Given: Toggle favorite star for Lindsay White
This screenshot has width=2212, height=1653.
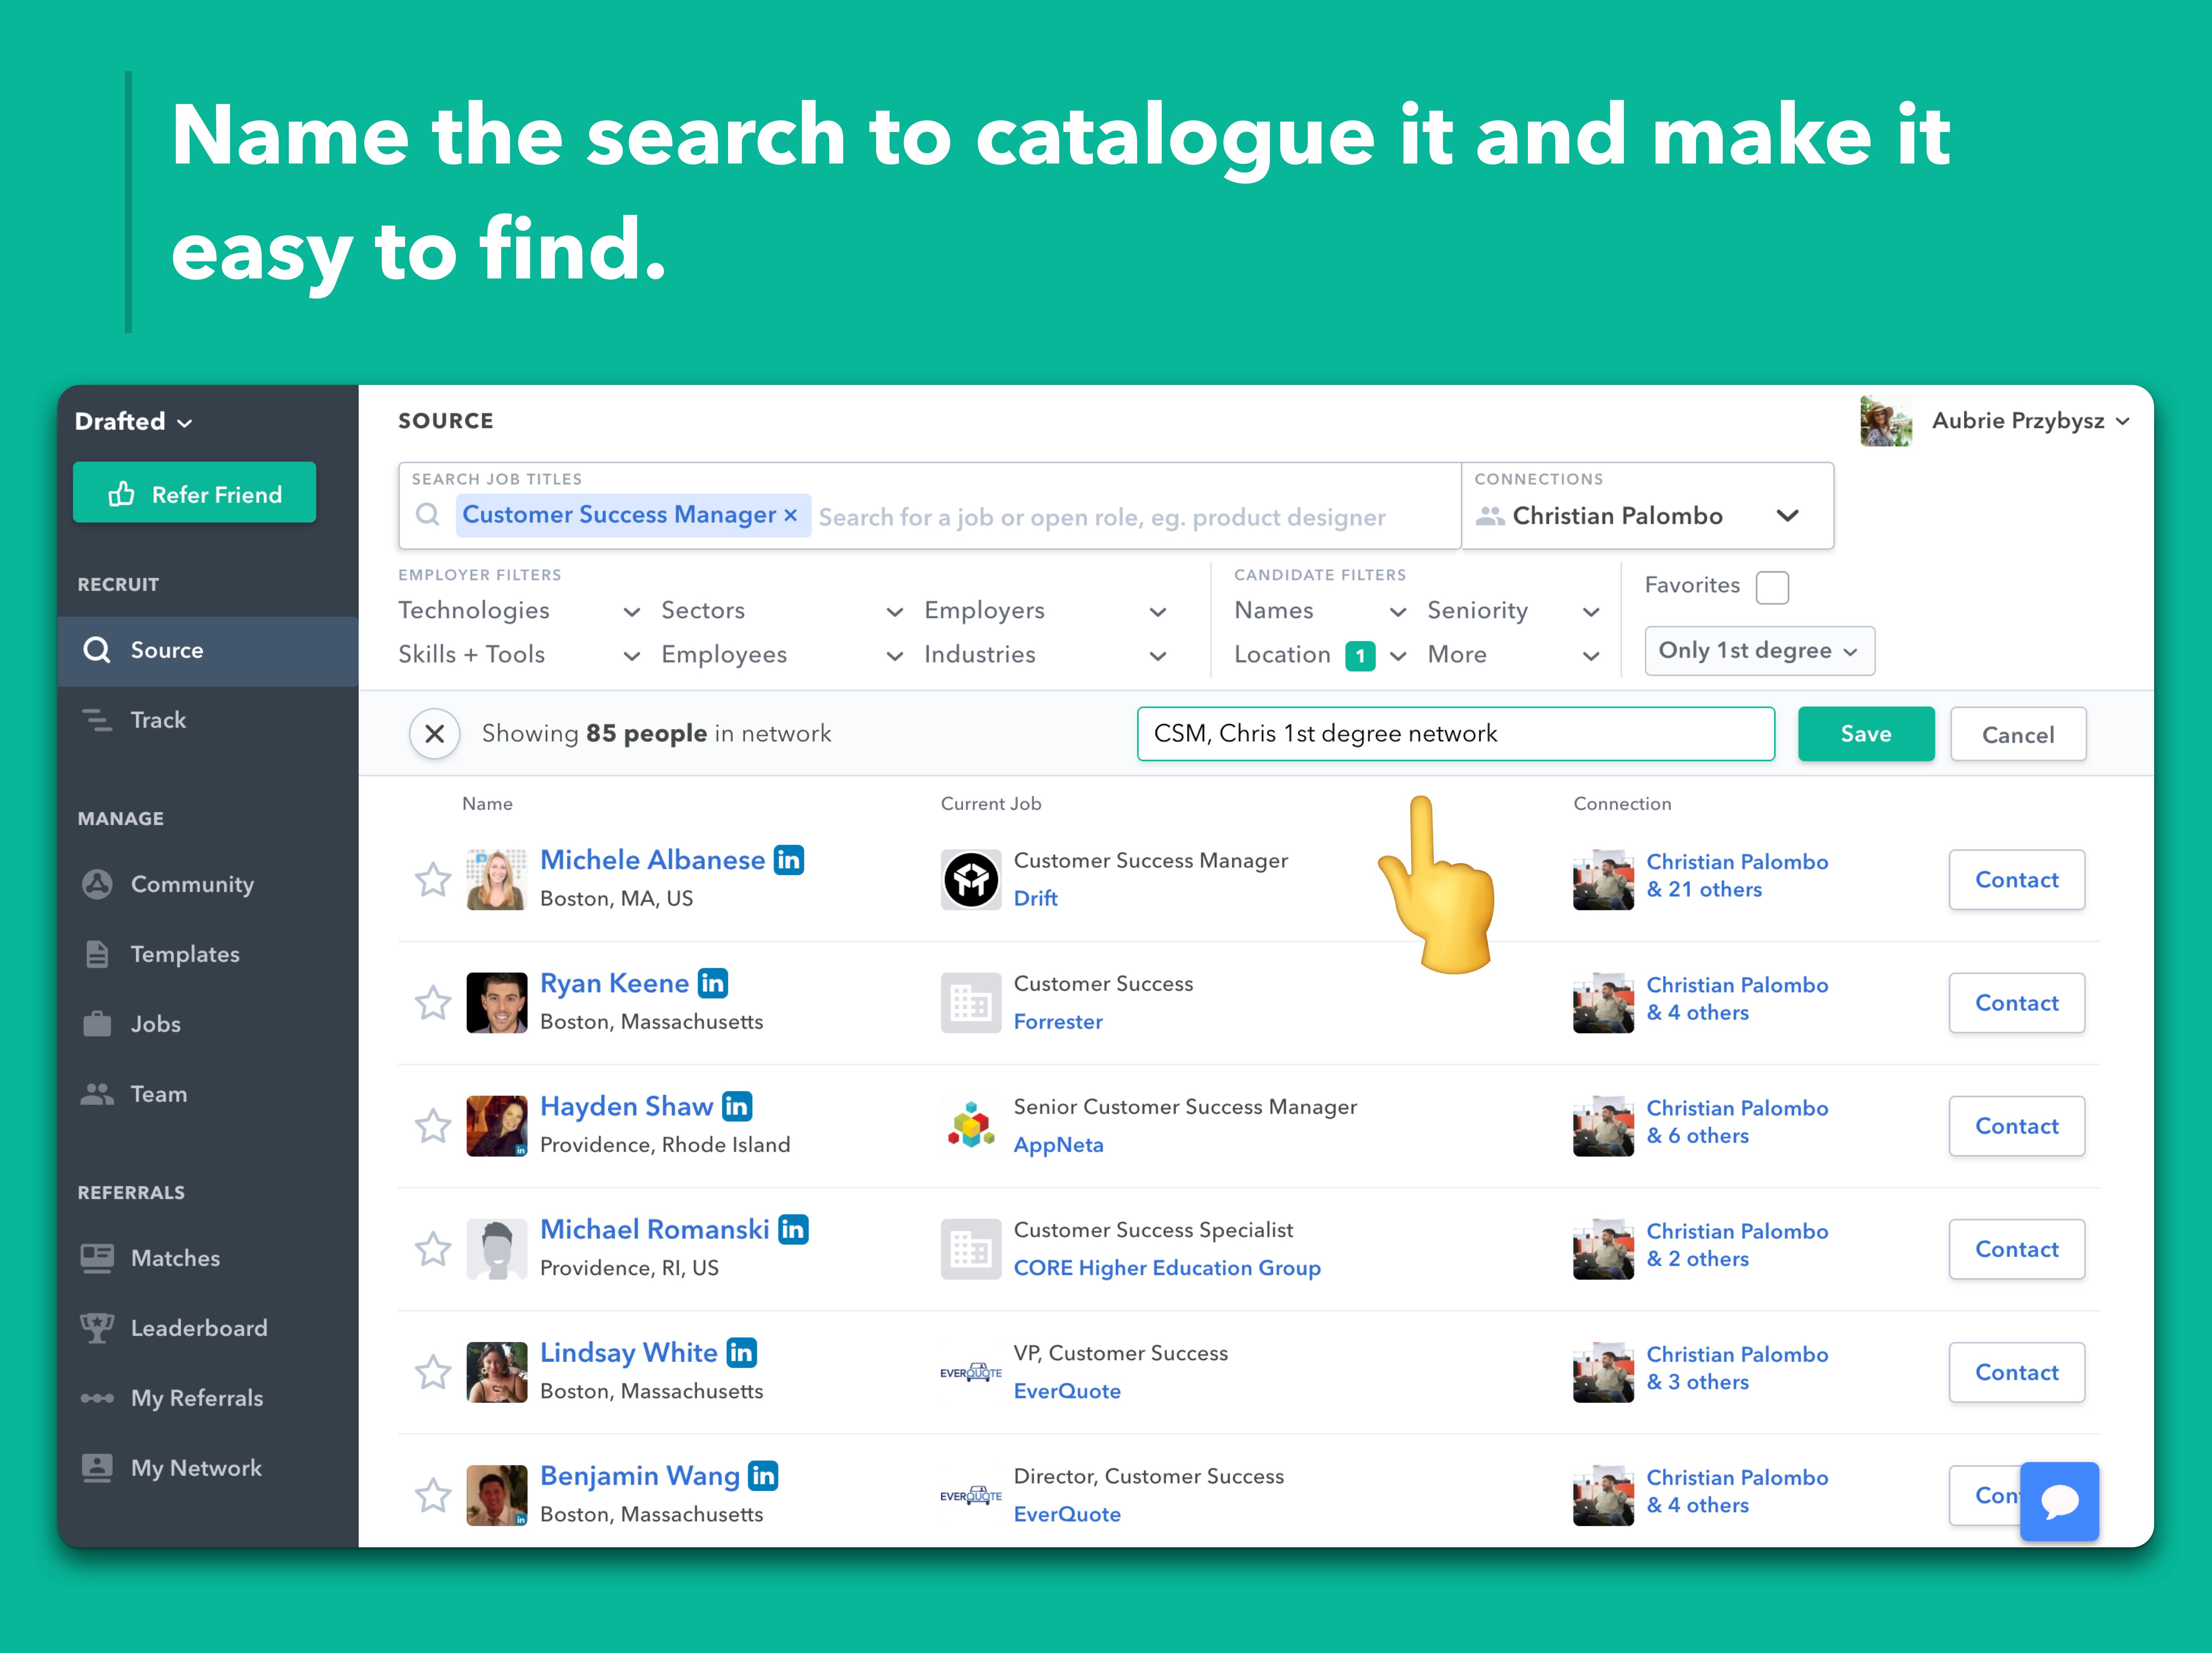Looking at the screenshot, I should pos(433,1372).
